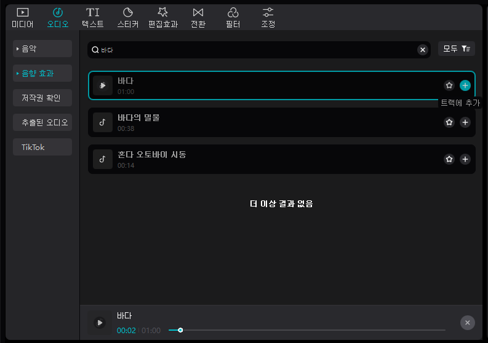The width and height of the screenshot is (488, 343).
Task: Open the TikTok audio section
Action: [42, 147]
